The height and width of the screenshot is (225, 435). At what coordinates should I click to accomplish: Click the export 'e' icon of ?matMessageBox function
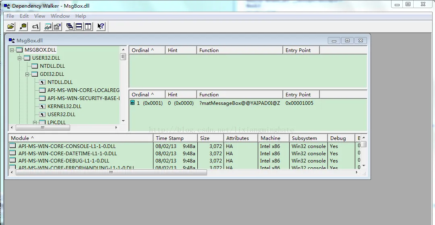[x=133, y=103]
